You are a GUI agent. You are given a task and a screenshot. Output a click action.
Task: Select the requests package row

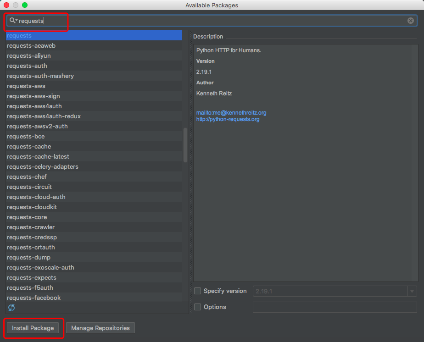[94, 35]
